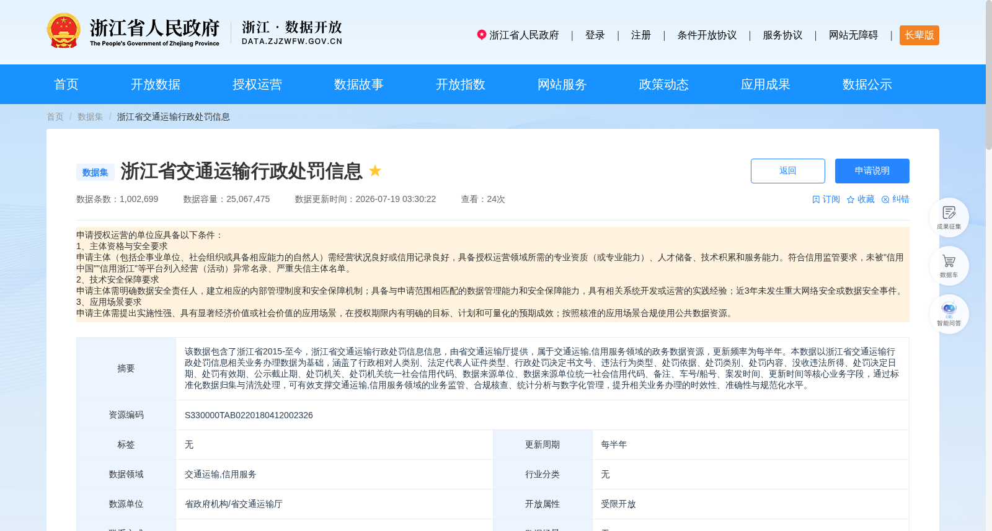Click the 行业分类 label cell
The image size is (992, 531).
[542, 475]
